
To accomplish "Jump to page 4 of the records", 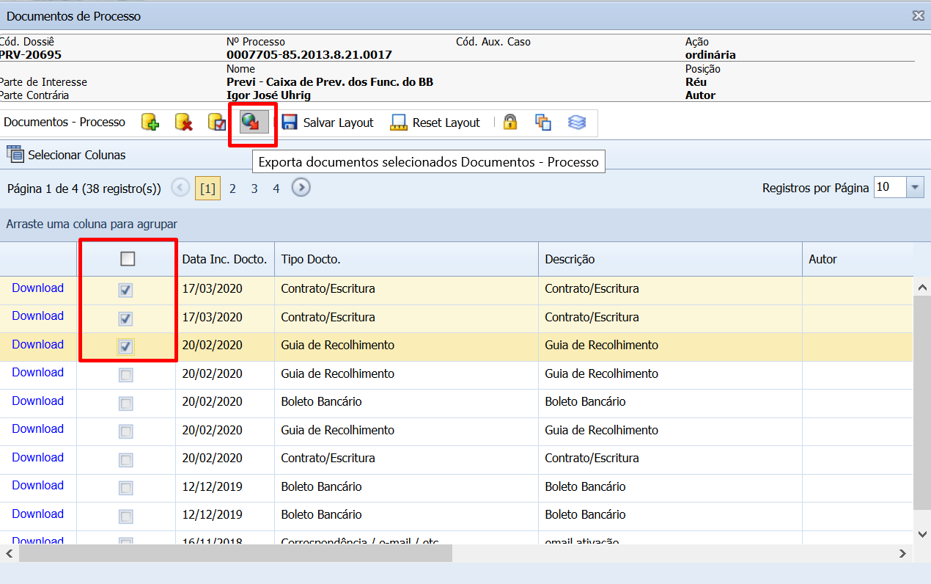I will (276, 189).
